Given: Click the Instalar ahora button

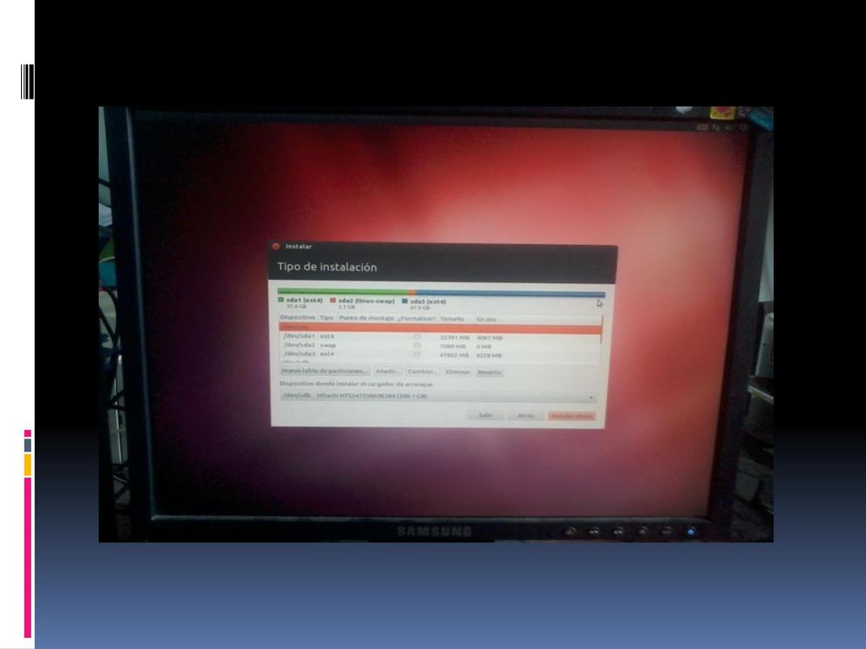Looking at the screenshot, I should click(572, 416).
